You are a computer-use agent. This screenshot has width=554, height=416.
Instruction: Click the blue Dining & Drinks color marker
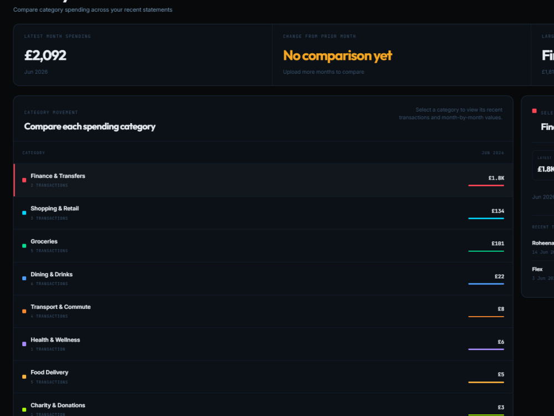pyautogui.click(x=24, y=278)
